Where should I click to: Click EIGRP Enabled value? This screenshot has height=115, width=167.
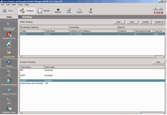click(48, 81)
